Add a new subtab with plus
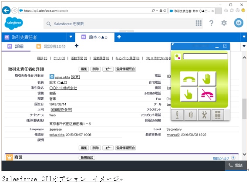Viewport: 249px width, 183px height. click(x=77, y=46)
